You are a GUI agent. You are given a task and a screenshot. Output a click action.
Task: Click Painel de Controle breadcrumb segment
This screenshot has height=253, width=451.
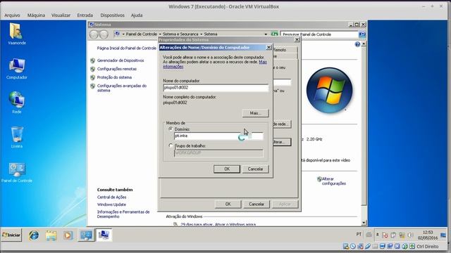[x=141, y=34]
